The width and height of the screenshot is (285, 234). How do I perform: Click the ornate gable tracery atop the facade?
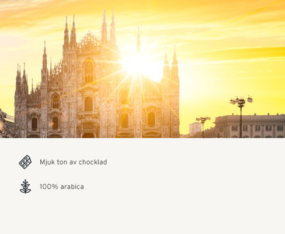pos(89,42)
